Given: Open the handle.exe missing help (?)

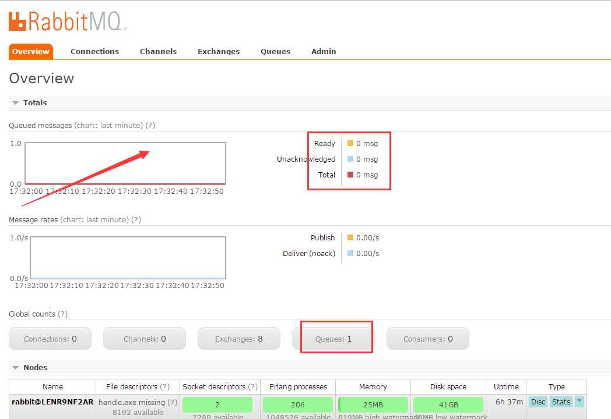Looking at the screenshot, I should tap(172, 402).
